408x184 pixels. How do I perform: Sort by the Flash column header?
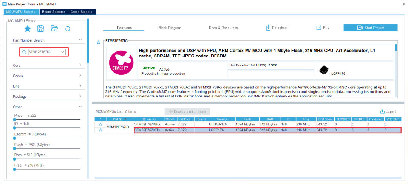point(247,119)
